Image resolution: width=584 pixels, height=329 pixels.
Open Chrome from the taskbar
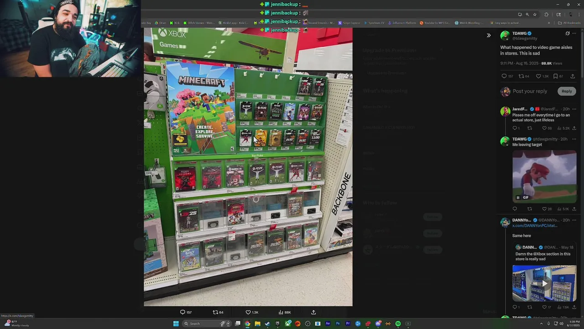coord(247,324)
